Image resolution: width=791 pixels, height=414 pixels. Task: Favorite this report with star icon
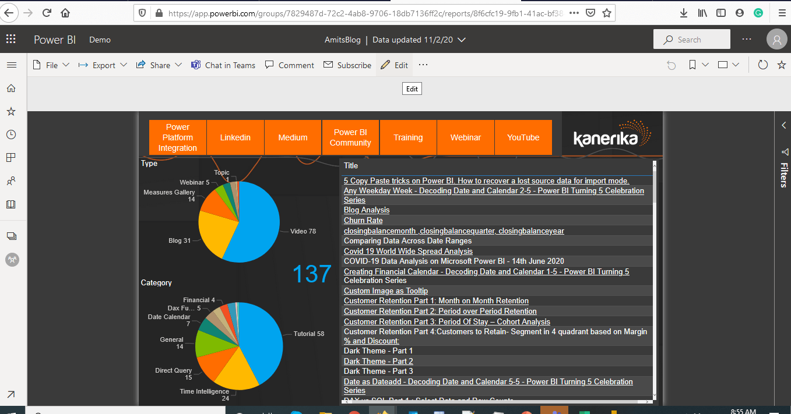(x=782, y=65)
